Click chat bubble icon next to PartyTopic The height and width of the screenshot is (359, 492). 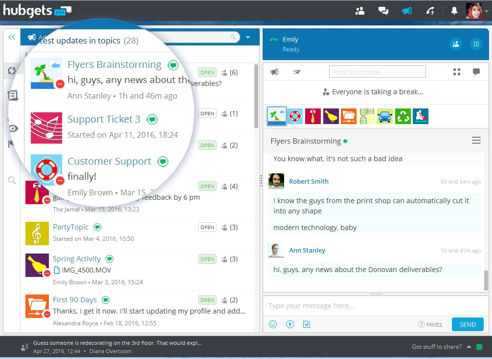pyautogui.click(x=98, y=227)
